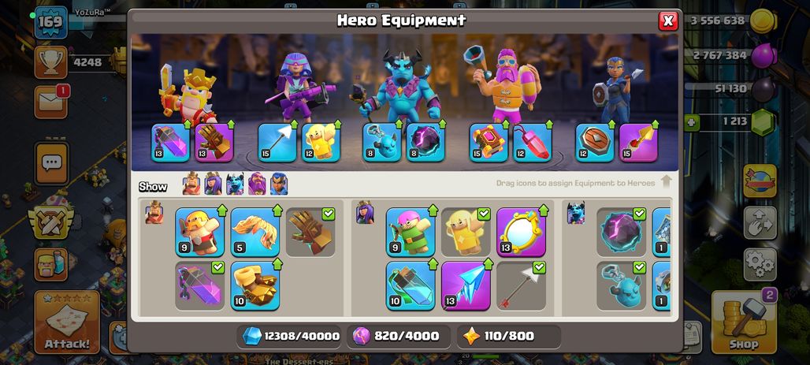The width and height of the screenshot is (810, 365).
Task: Select the Barbarian Puppet equipment
Action: pos(200,232)
